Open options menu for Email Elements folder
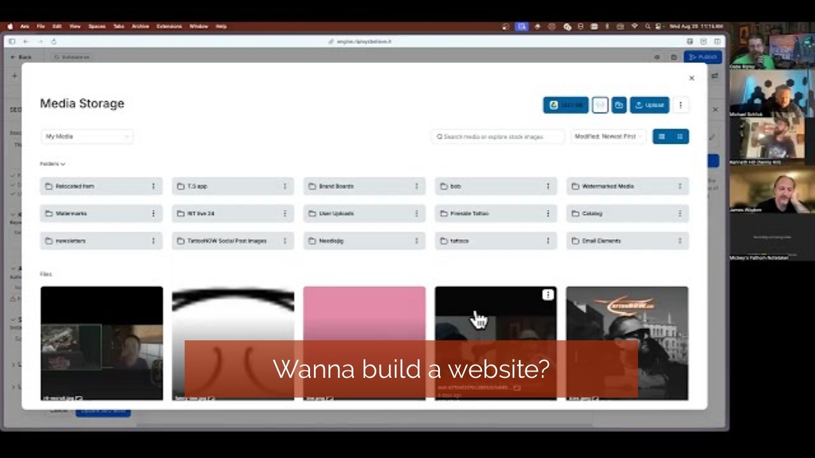The height and width of the screenshot is (458, 815). (679, 241)
